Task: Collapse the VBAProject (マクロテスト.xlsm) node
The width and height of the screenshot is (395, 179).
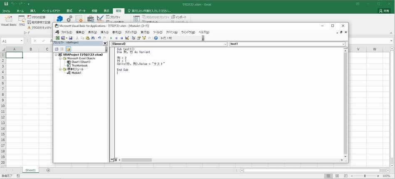Action: 56,54
